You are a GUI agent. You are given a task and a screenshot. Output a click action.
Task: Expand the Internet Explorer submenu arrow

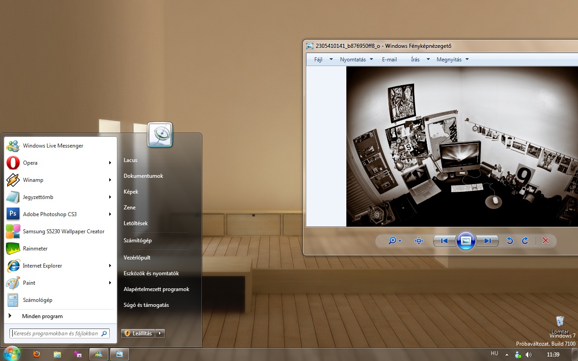(110, 266)
